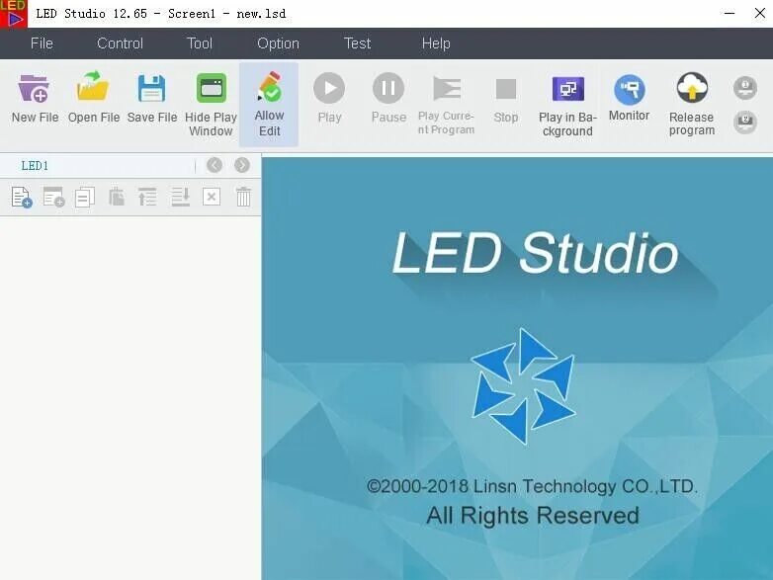Click Hide Play Window icon

click(x=211, y=88)
